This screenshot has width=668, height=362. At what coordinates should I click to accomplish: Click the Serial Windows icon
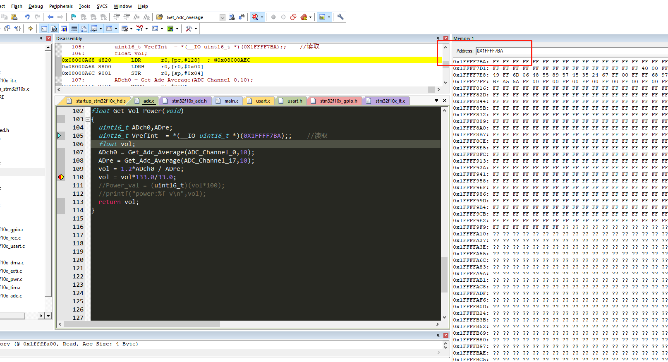(125, 29)
